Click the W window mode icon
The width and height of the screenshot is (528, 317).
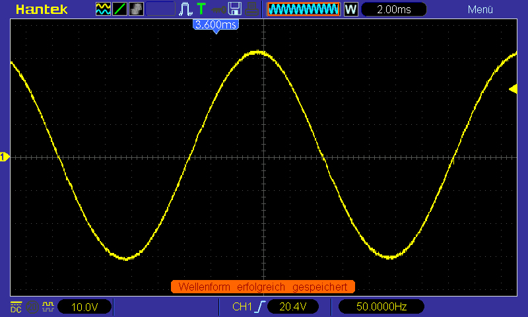(351, 9)
